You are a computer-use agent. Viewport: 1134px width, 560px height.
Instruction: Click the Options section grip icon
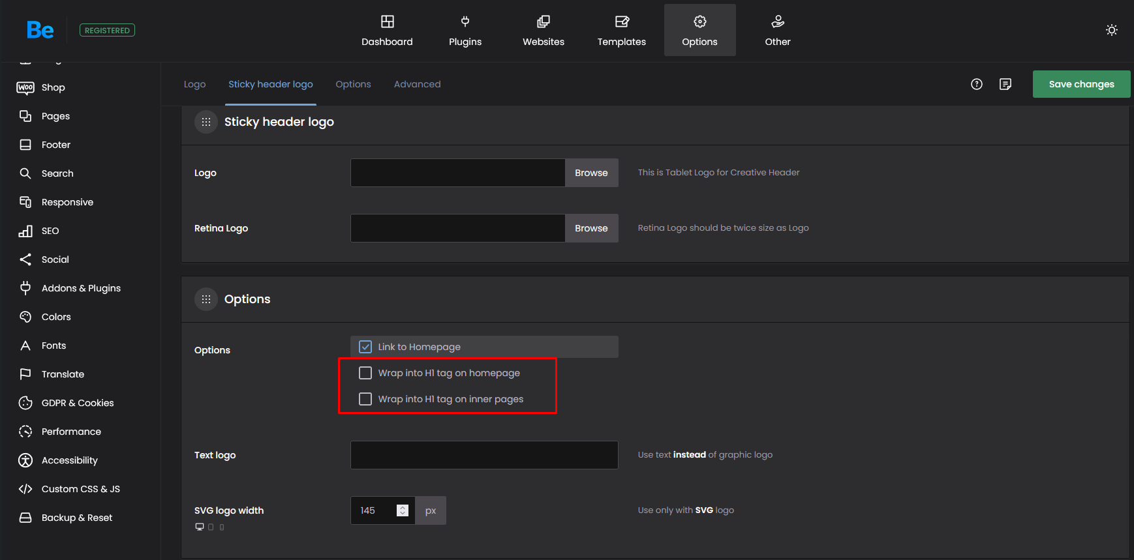click(206, 299)
